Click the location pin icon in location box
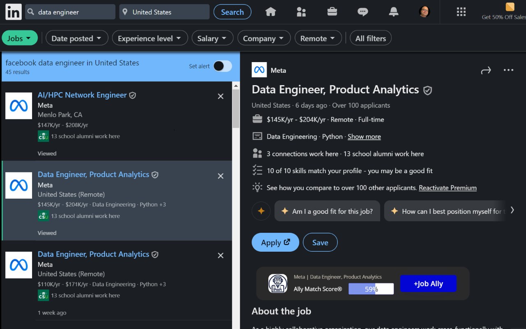Viewport: 526px width, 329px height. point(125,12)
